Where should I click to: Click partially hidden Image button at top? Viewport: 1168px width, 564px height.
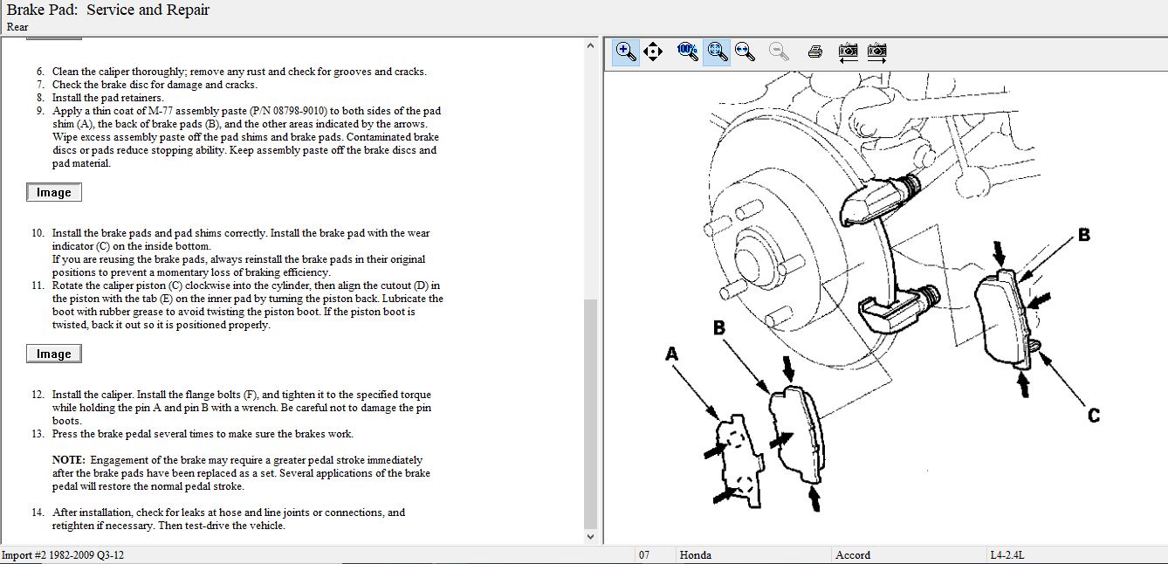(x=54, y=38)
